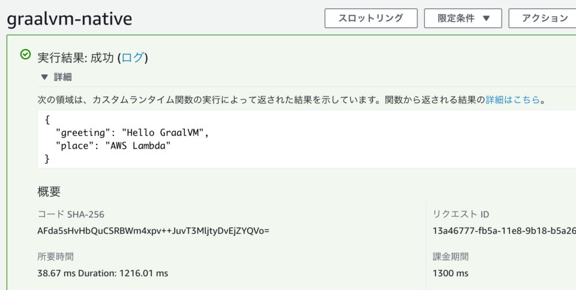Click the "greeting" line in the JSON result
The width and height of the screenshot is (576, 290).
[132, 133]
